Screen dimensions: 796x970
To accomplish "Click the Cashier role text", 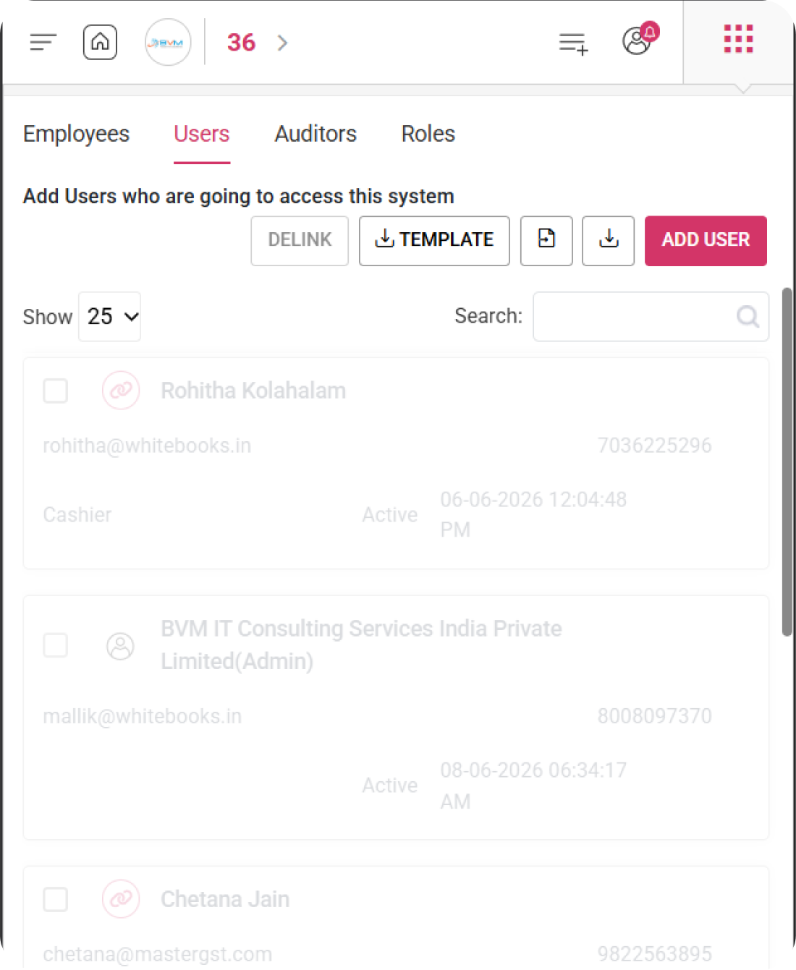I will click(77, 515).
